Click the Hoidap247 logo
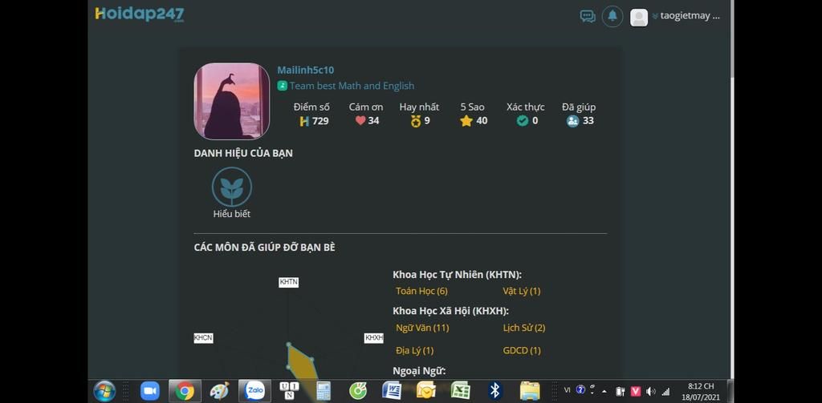Screen dimensions: 822x403 [140, 14]
